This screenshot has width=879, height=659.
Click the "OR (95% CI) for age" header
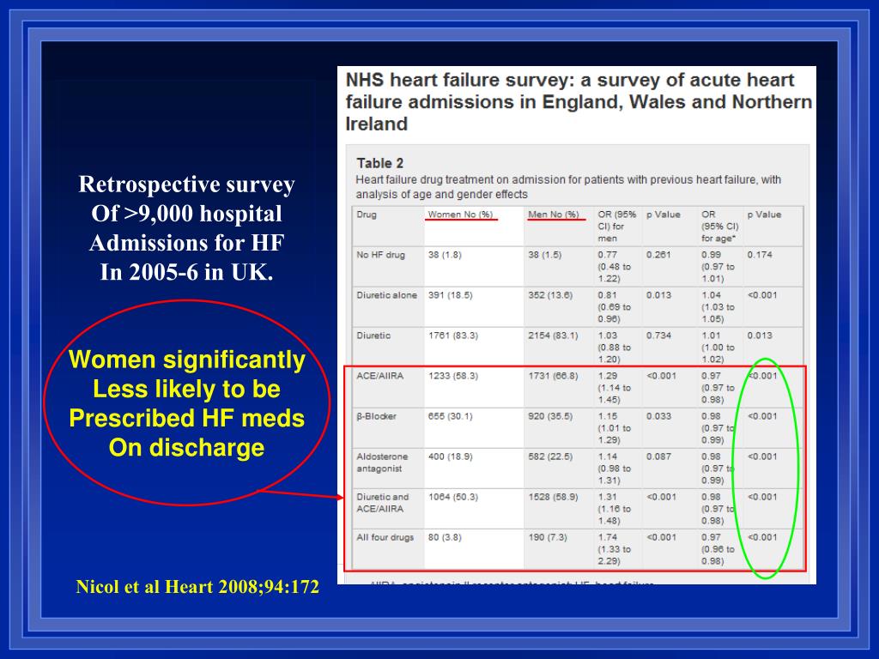[720, 227]
